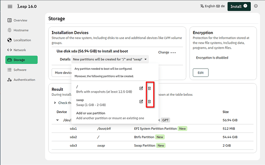265x165 pixels.
Task: Click the More devices button
Action: click(x=62, y=73)
